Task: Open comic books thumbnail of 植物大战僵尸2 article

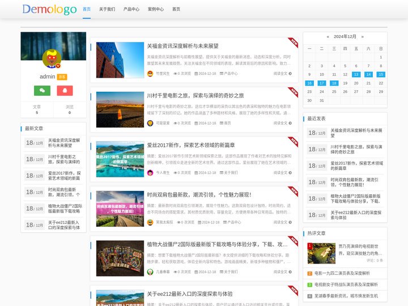Action: click(120, 258)
